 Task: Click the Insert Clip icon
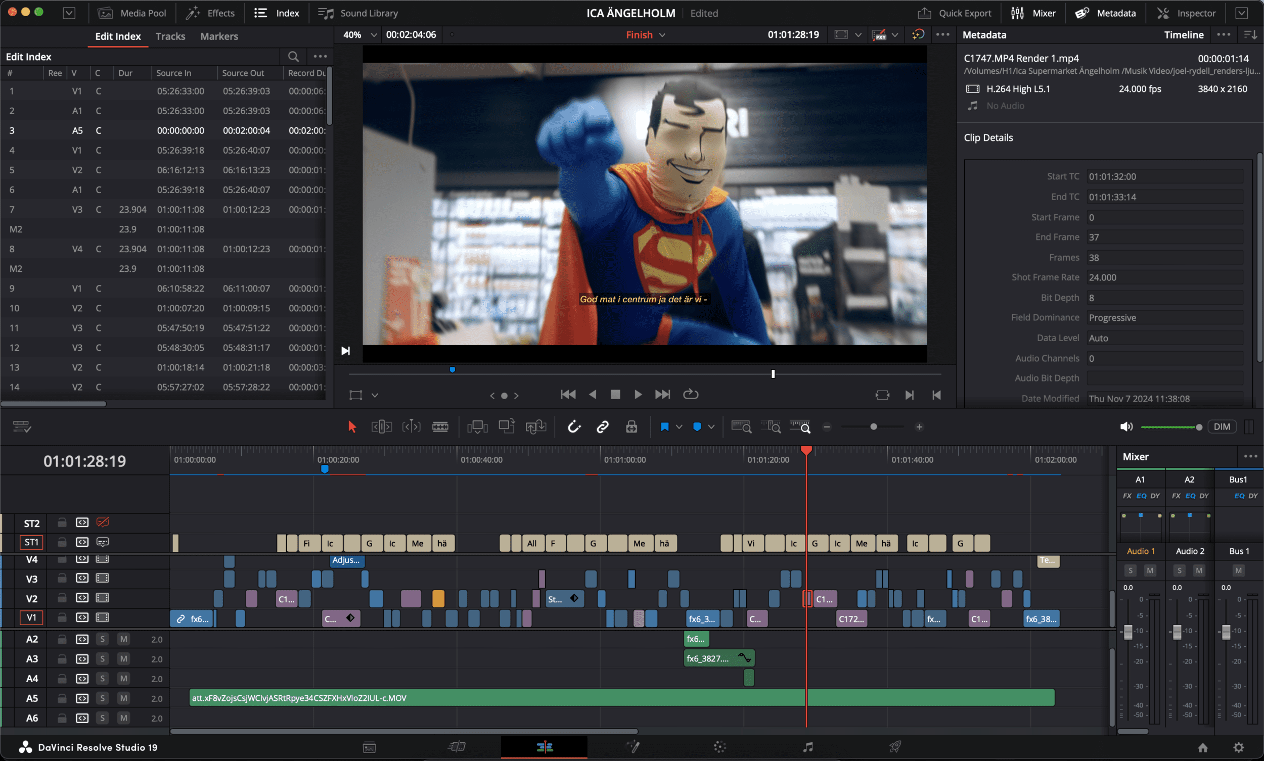(x=477, y=426)
